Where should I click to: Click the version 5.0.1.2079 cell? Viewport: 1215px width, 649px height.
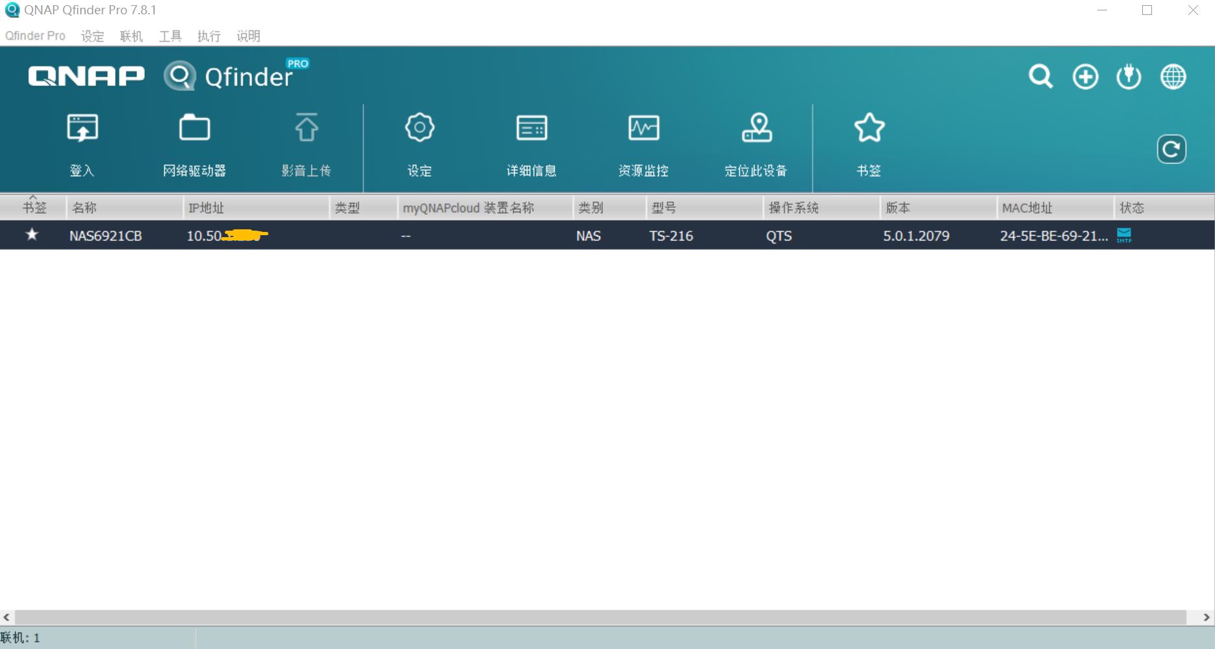916,236
